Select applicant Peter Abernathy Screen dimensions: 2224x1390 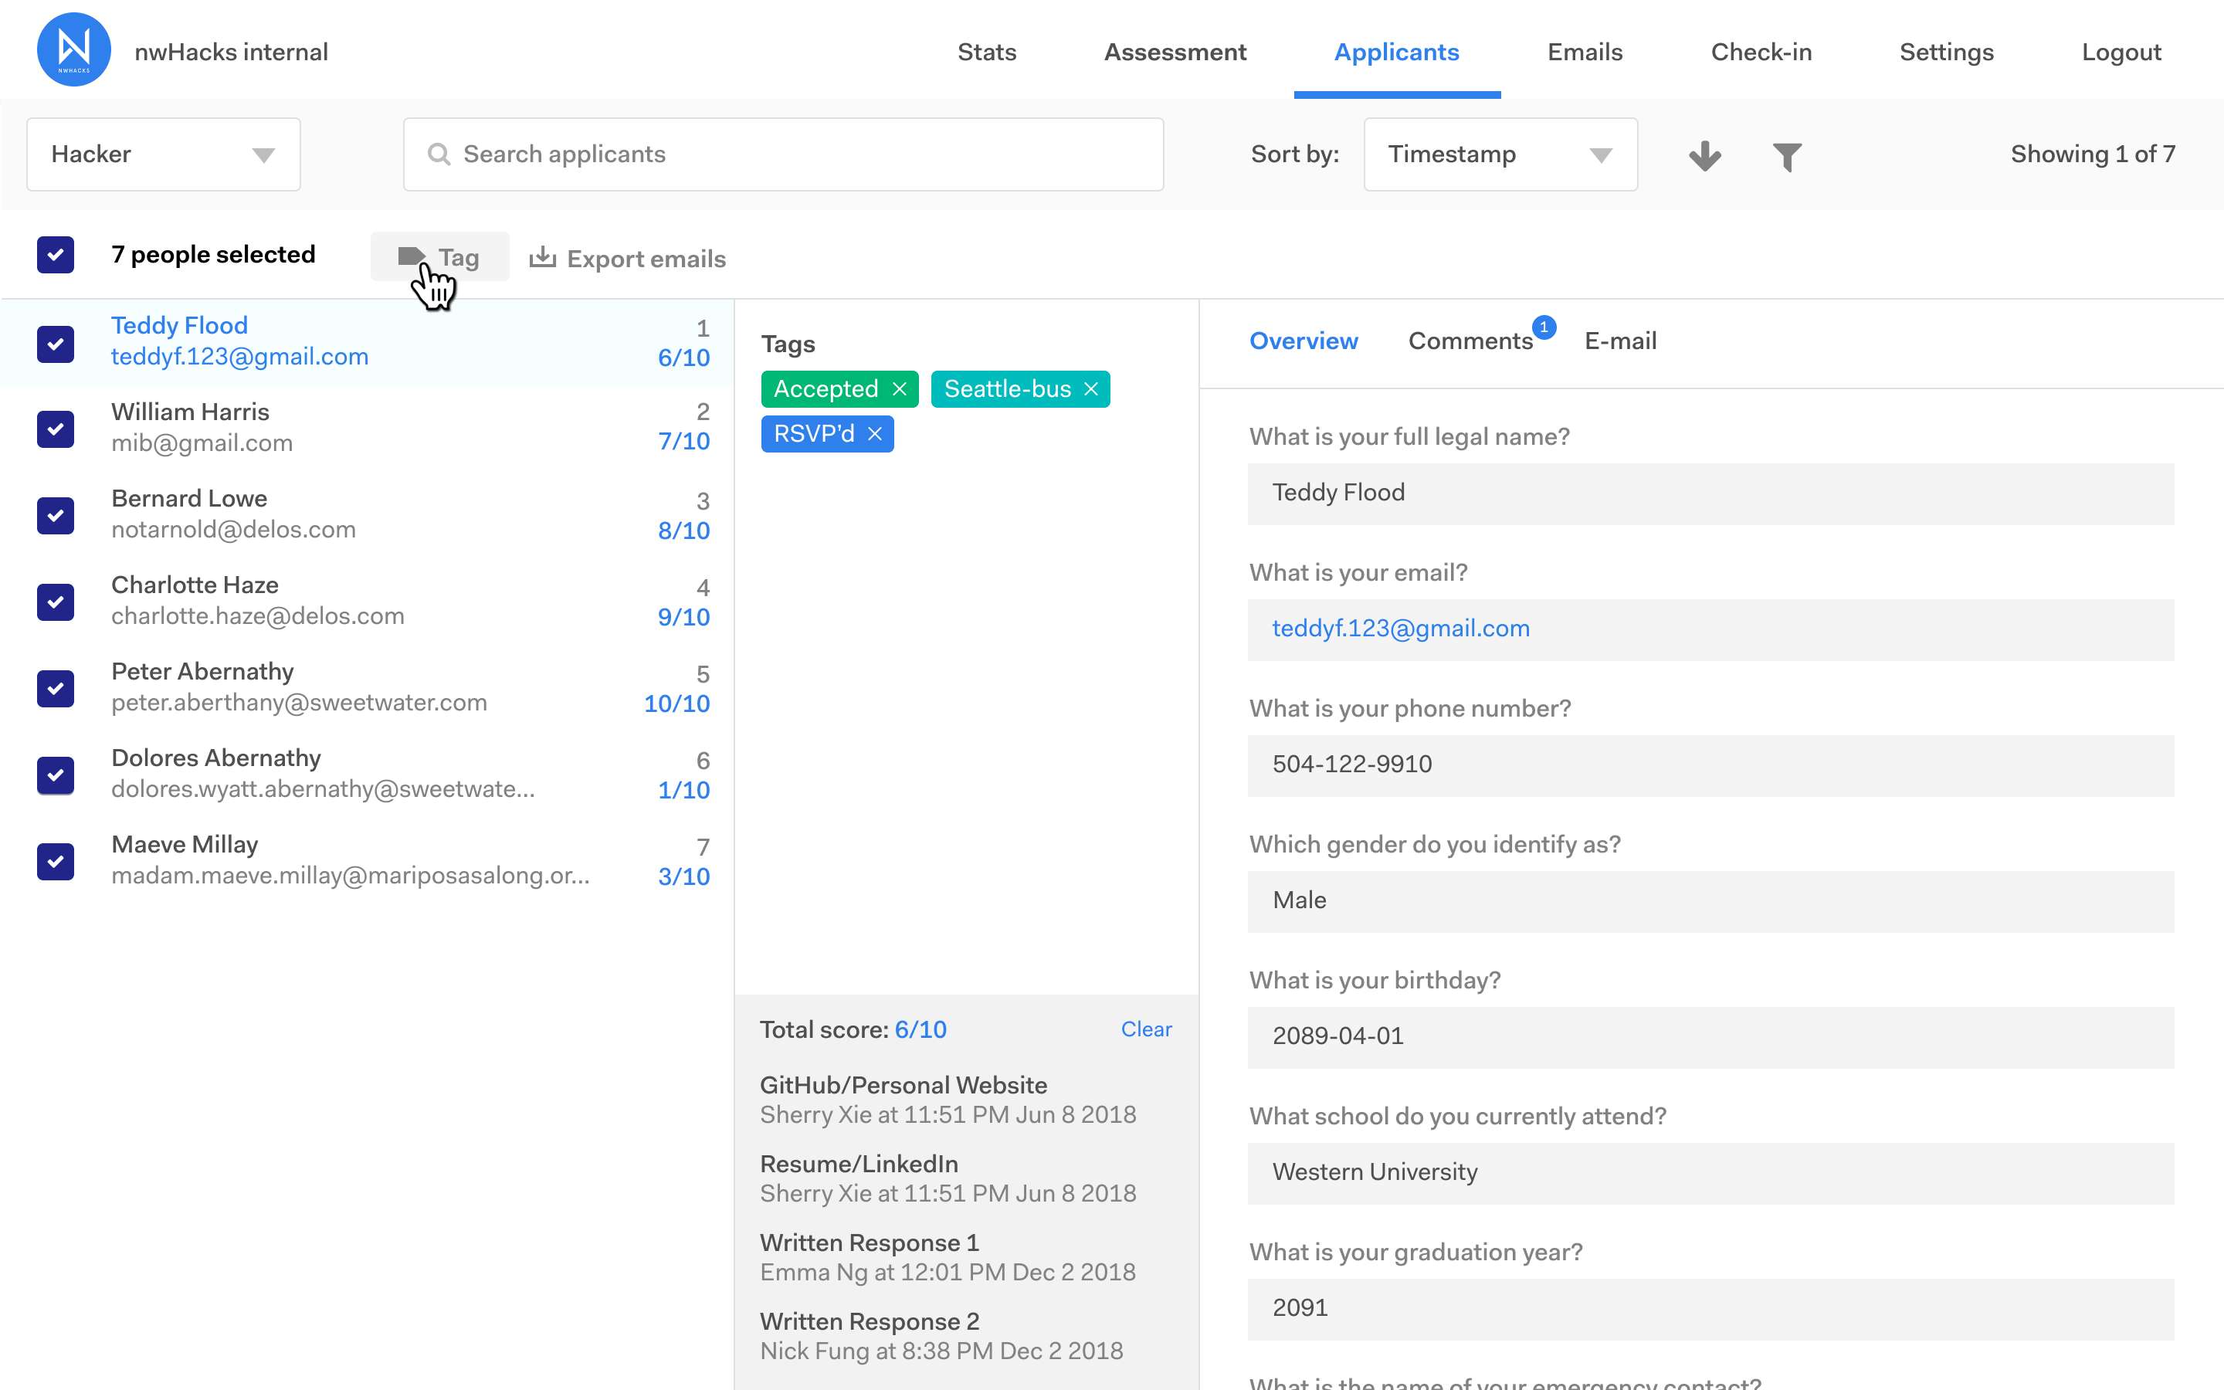(x=368, y=687)
